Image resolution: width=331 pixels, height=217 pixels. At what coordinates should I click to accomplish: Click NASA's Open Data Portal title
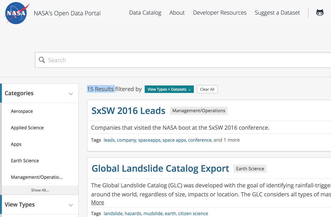(67, 13)
